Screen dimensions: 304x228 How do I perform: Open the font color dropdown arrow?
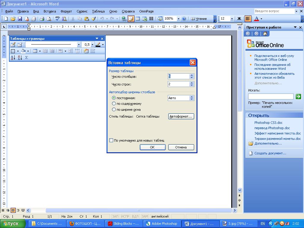pyautogui.click(x=261, y=19)
